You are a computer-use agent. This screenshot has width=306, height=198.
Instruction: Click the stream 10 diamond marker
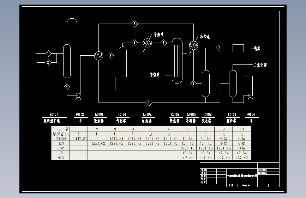(x=219, y=48)
